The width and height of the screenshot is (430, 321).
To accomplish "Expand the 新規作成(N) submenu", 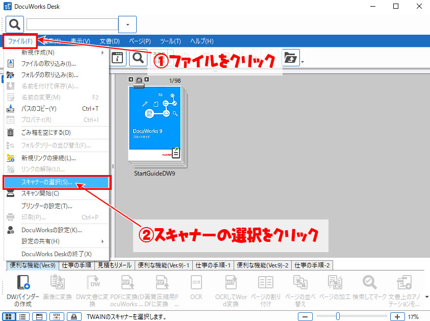I will pyautogui.click(x=57, y=53).
